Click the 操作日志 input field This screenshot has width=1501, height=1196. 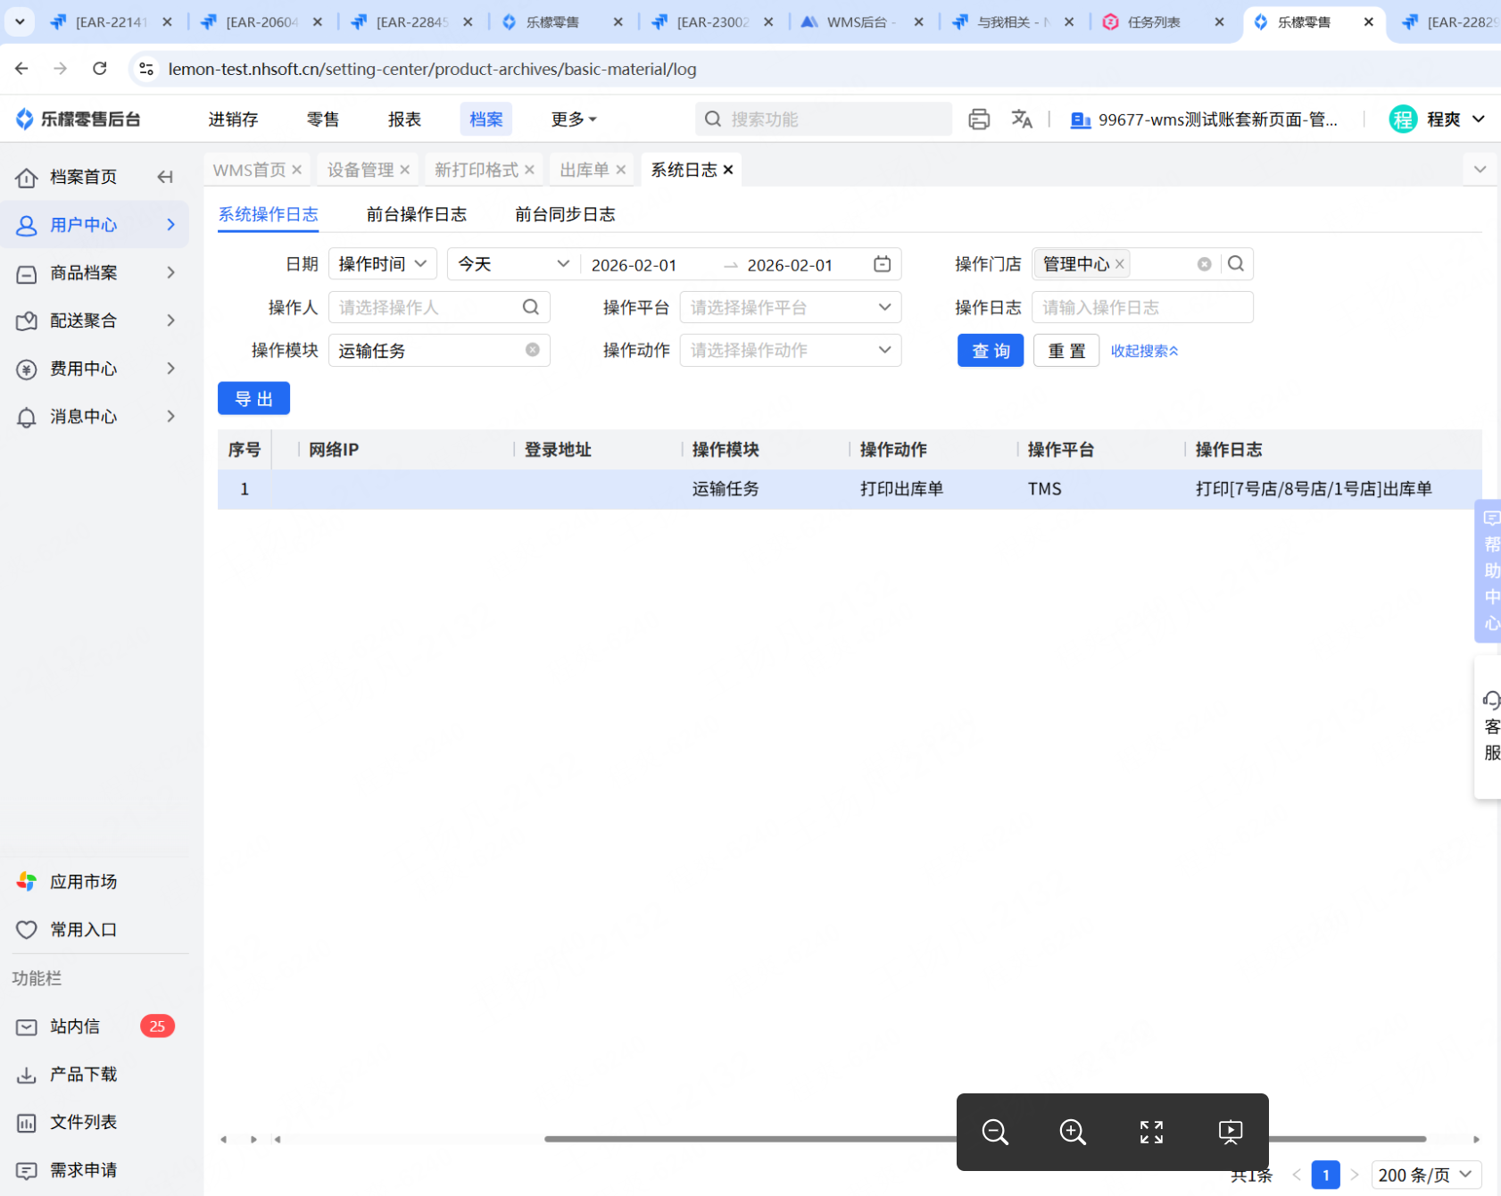tap(1142, 307)
